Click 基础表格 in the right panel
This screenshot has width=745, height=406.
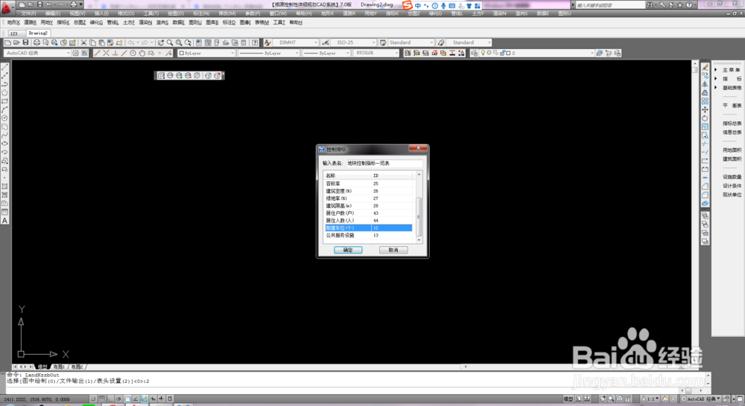click(x=732, y=88)
